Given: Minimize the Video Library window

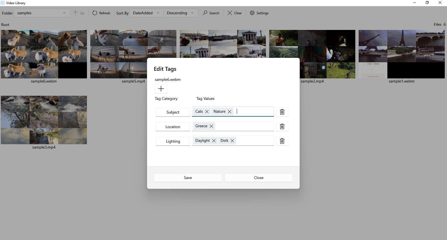Looking at the screenshot, I should 415,3.
